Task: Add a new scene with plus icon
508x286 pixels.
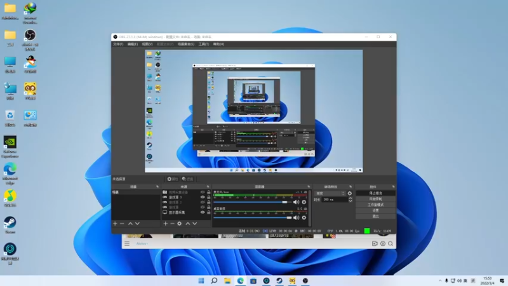Action: (x=115, y=224)
